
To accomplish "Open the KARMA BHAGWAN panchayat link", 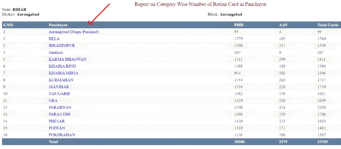I will 67,59.
